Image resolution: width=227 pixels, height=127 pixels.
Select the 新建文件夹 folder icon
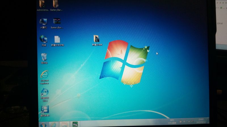(97, 40)
